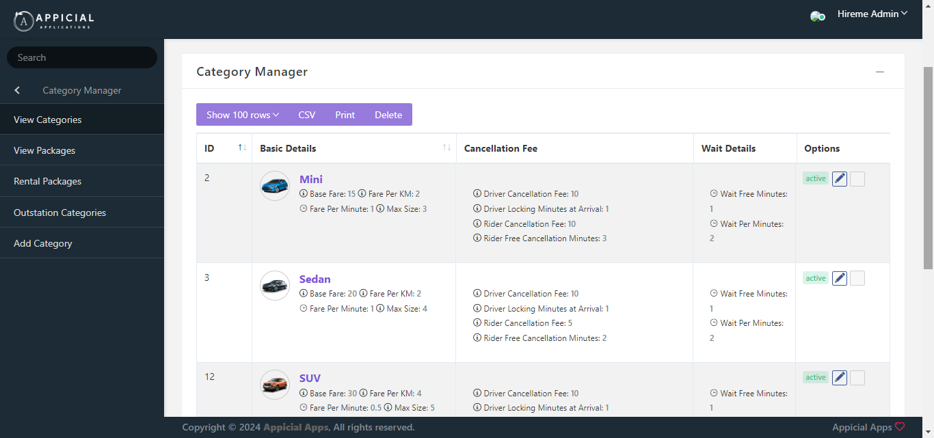Click the active badge for Sedan
This screenshot has height=438, width=934.
[816, 278]
